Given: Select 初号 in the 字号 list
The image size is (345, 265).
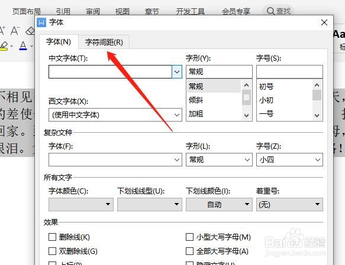Looking at the screenshot, I should [x=285, y=86].
